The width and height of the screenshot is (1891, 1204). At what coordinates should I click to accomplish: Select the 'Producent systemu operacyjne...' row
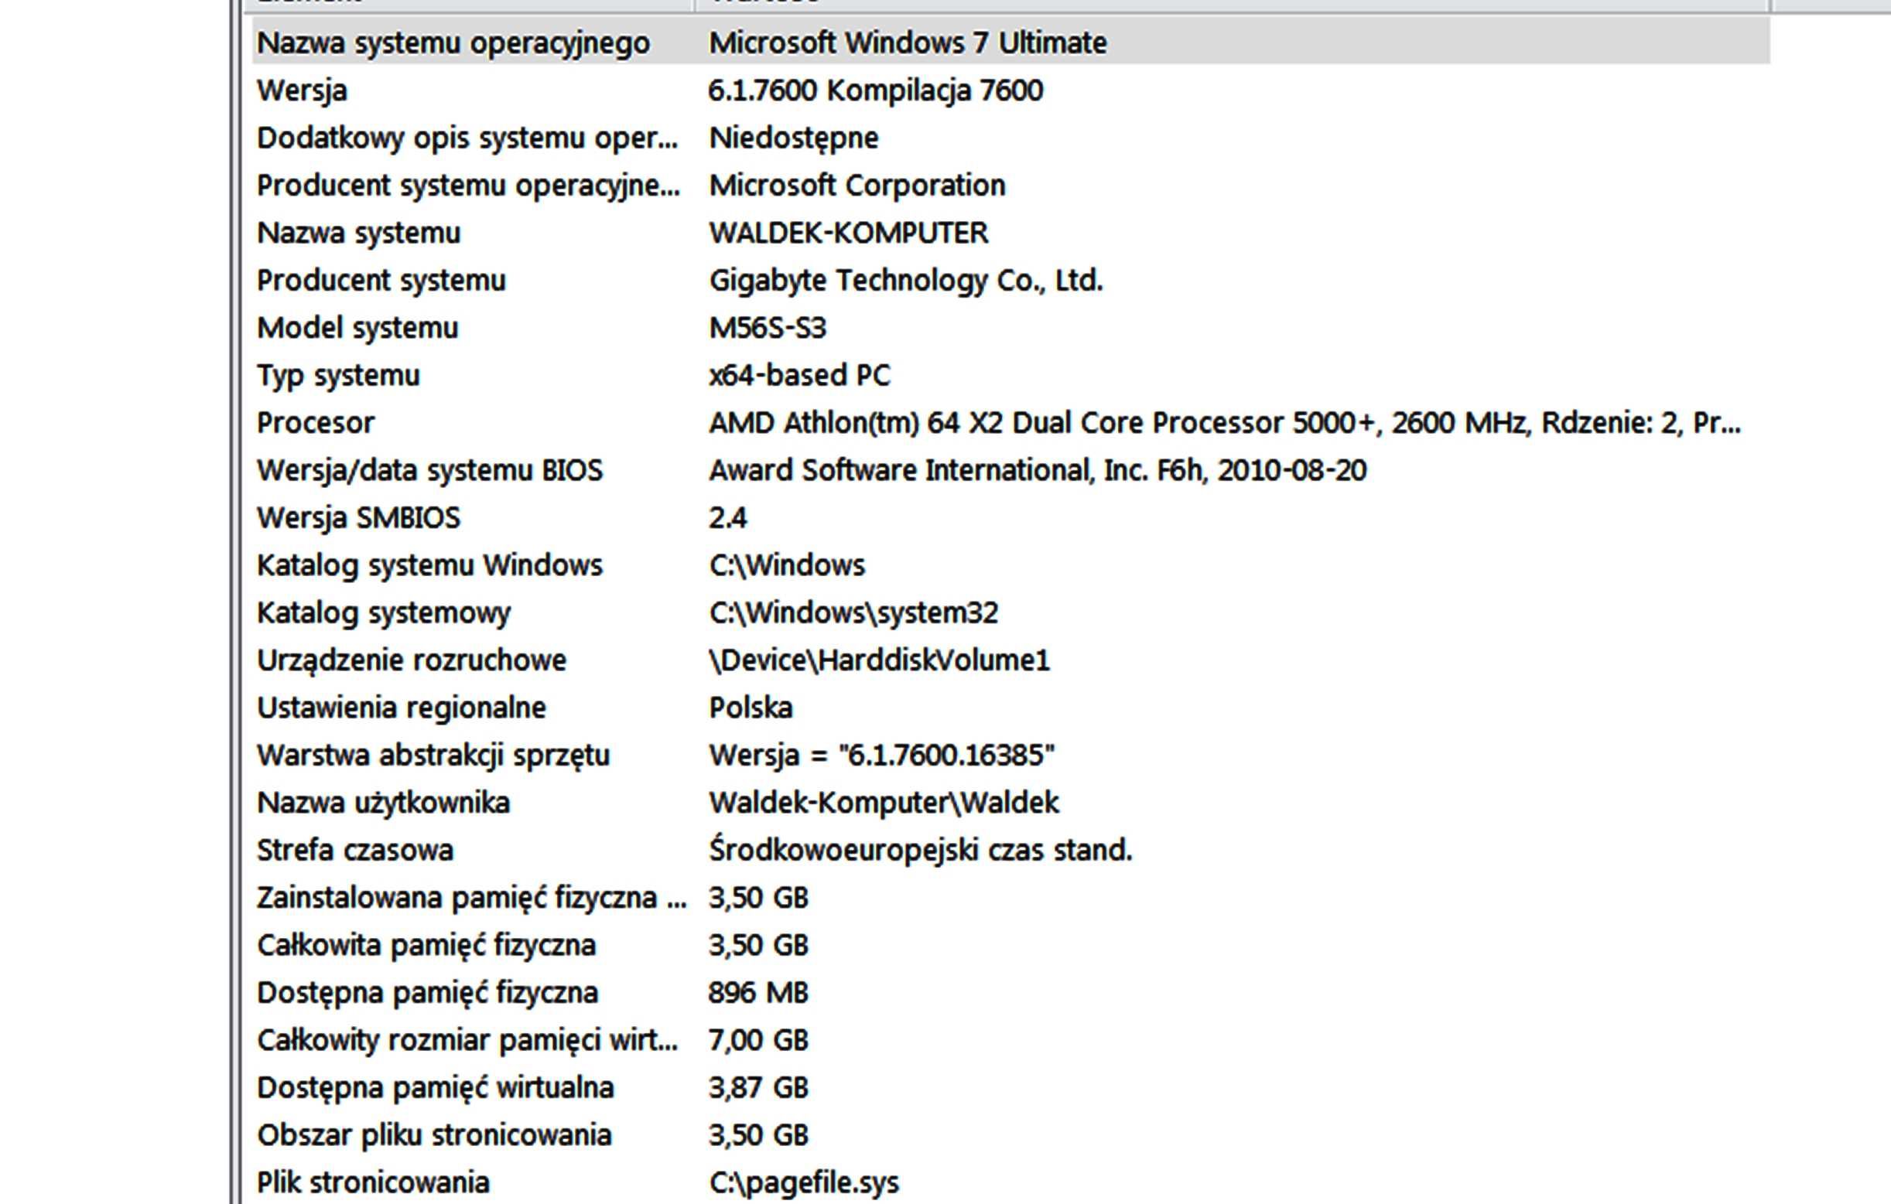[469, 186]
